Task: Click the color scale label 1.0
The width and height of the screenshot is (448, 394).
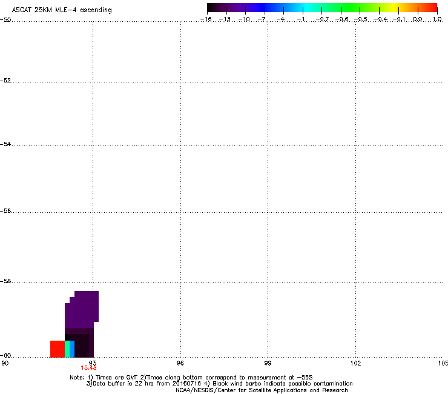Action: [437, 19]
